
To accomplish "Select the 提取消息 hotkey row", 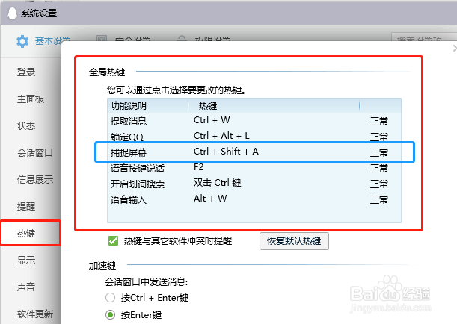I will (254, 121).
